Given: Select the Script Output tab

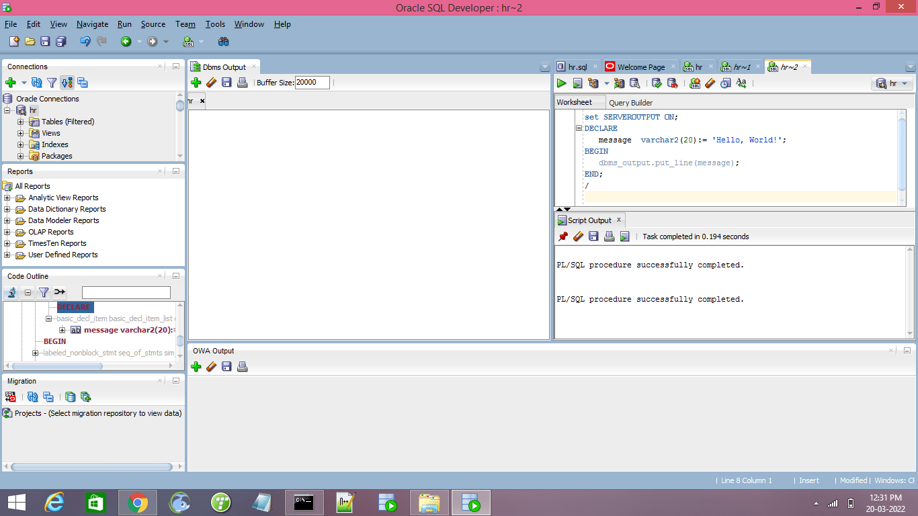Looking at the screenshot, I should [589, 220].
